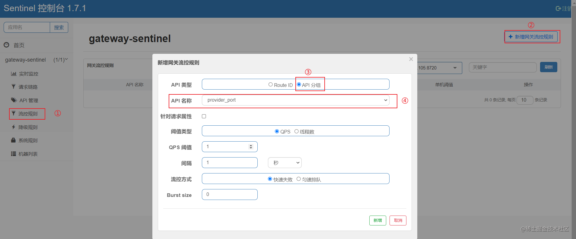Open the 秒 interval unit dropdown
The height and width of the screenshot is (239, 576).
click(285, 163)
